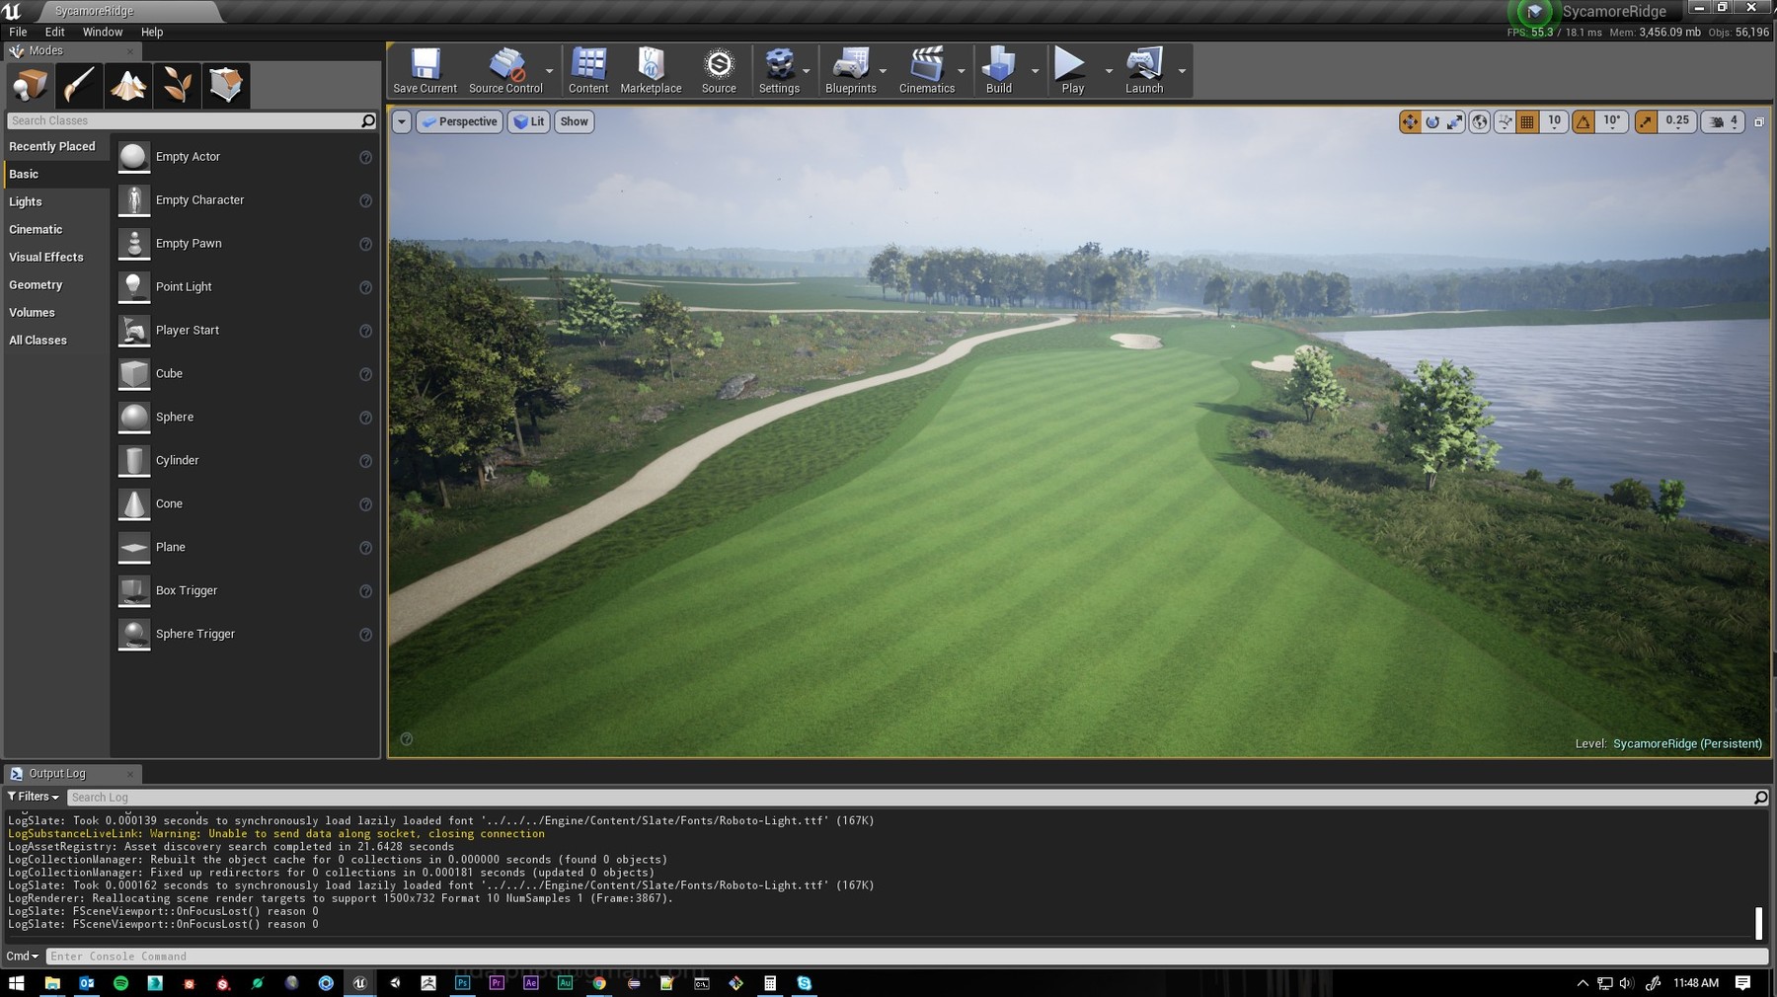Click the Search Classes input field

pos(186,120)
